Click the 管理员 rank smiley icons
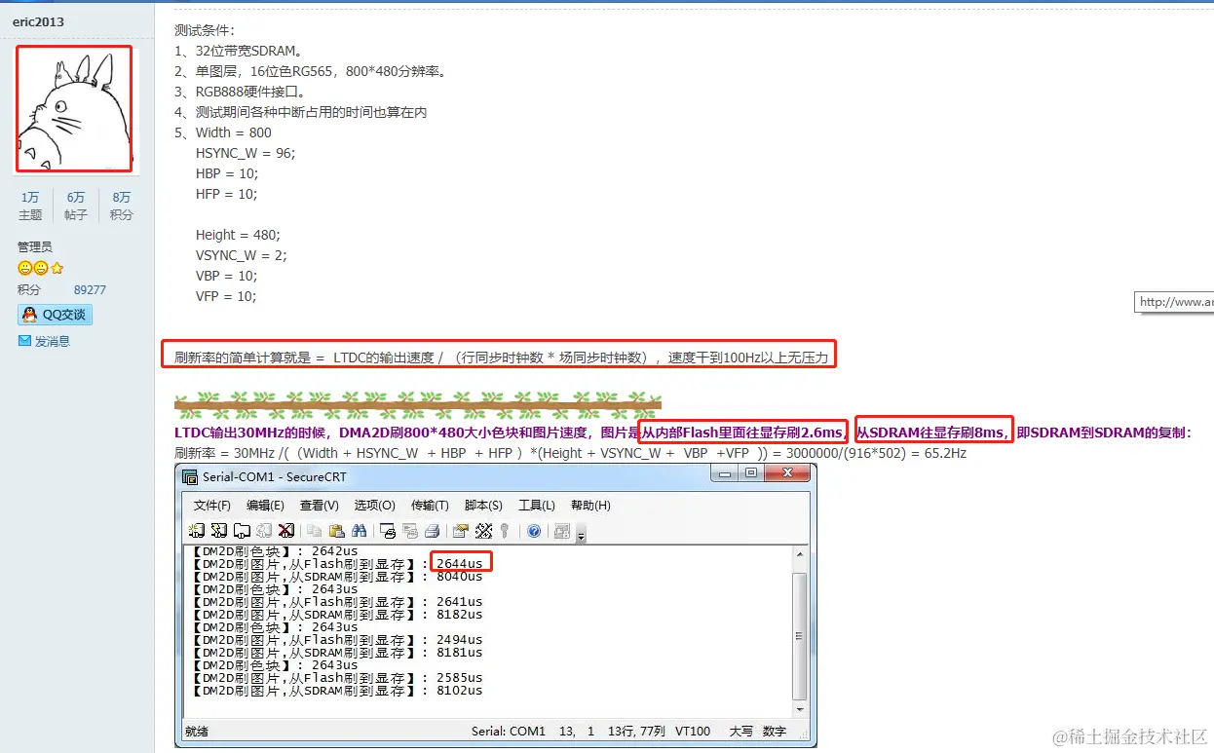 41,268
